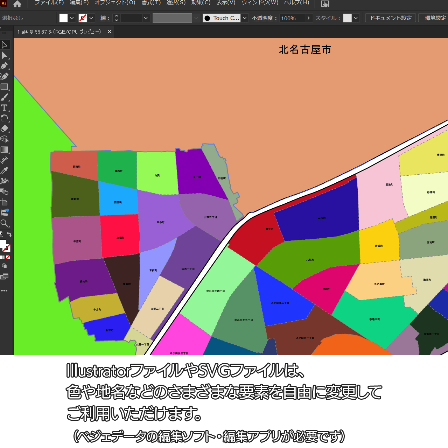Click the 100% opacity input field

coord(292,18)
